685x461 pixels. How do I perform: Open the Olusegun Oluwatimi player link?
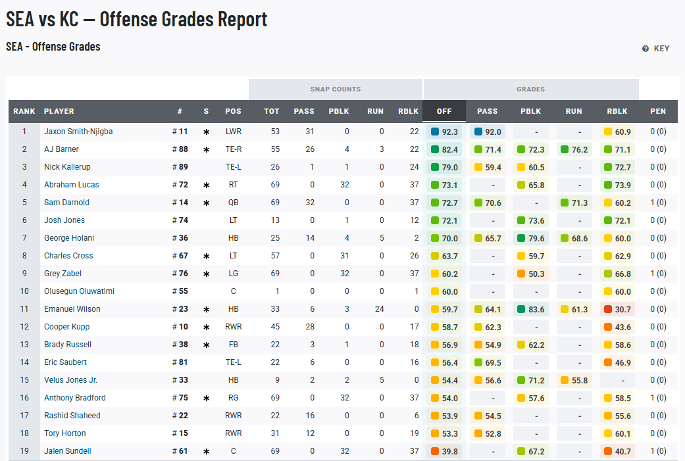tap(79, 291)
